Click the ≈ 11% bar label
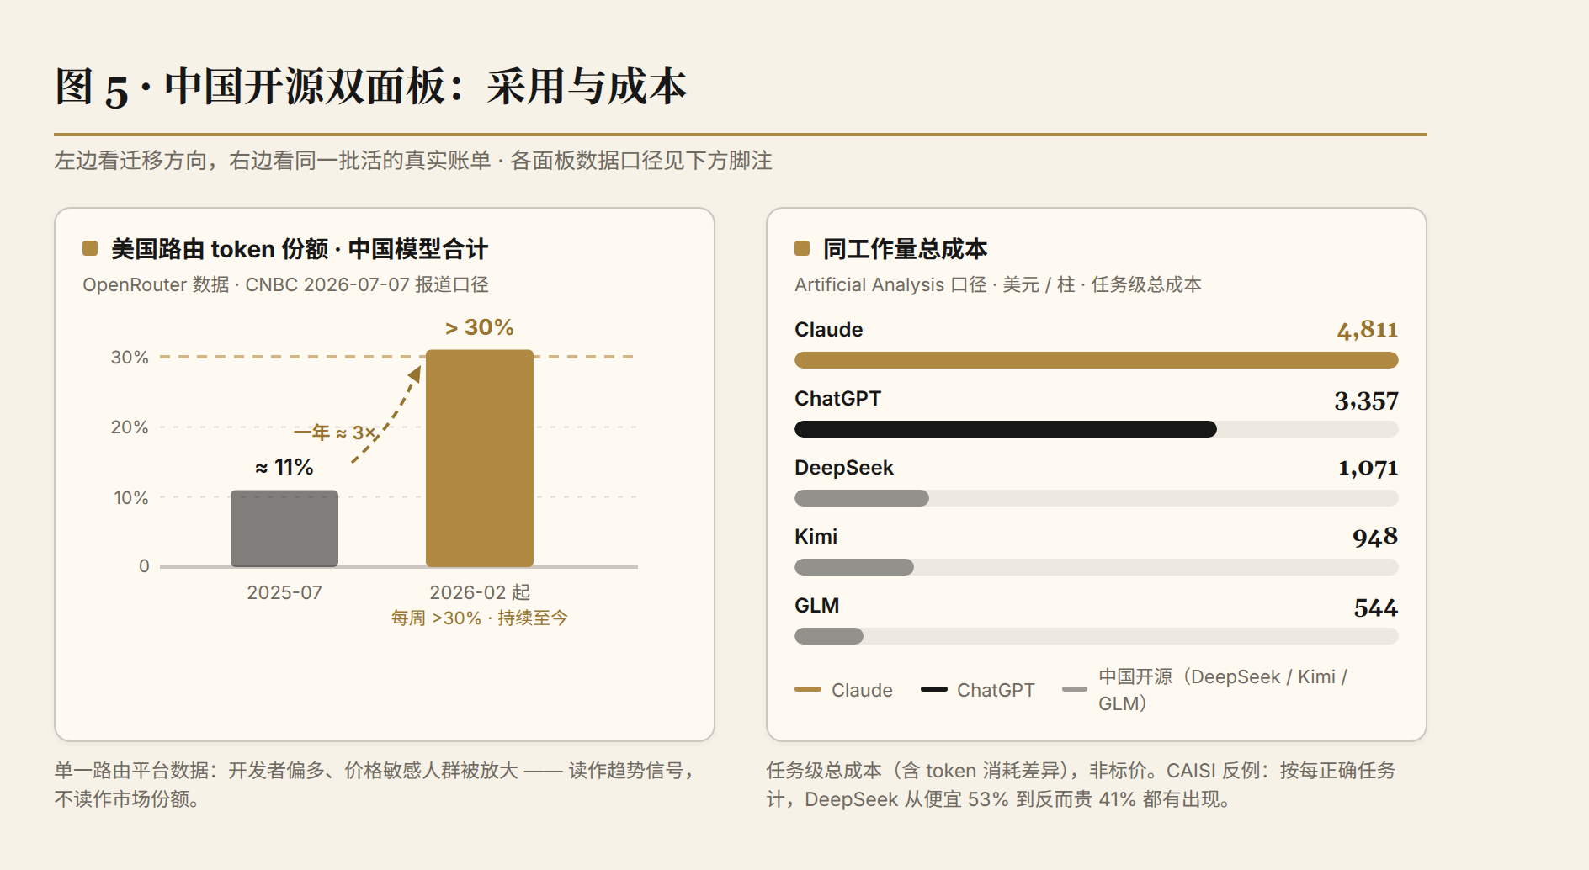Screen dimensions: 1589x870 [284, 467]
